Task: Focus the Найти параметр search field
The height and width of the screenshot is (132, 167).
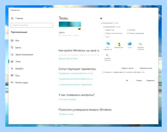Action: point(32,25)
